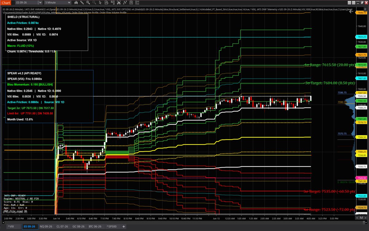369x231 pixels.
Task: Click the Chart title label
Action: click(x=6, y=2)
